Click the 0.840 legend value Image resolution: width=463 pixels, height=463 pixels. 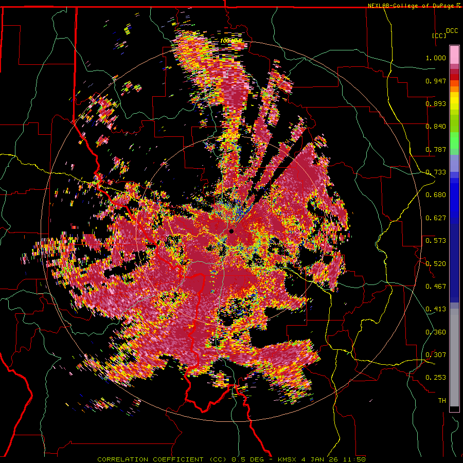tap(436, 127)
